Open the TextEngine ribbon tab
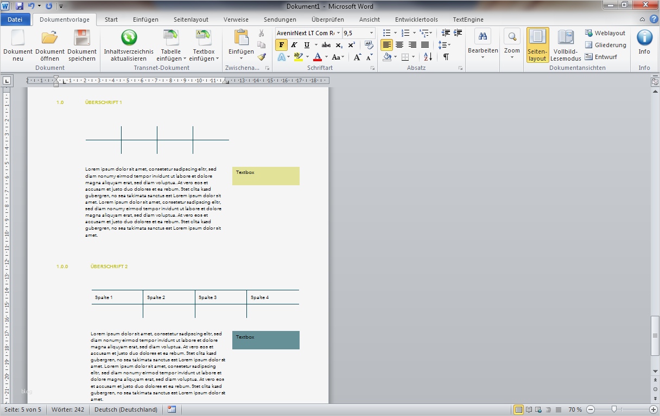660x416 pixels. [x=468, y=19]
